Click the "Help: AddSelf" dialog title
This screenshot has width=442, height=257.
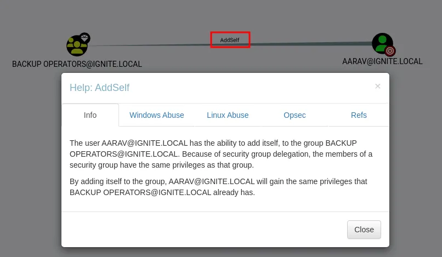(x=99, y=88)
